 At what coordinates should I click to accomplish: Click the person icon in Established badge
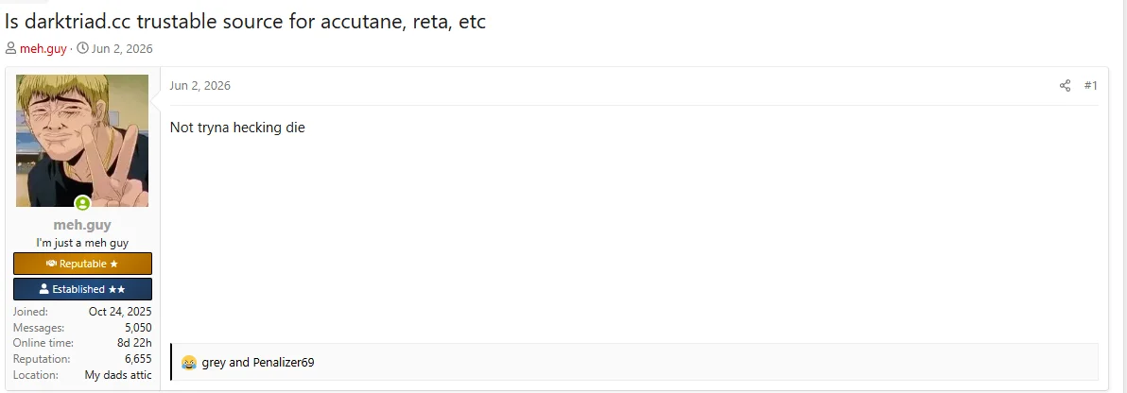(x=44, y=289)
